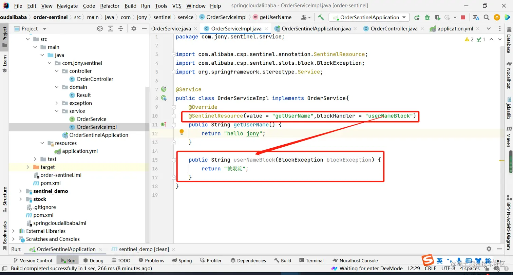Screen dimensions: 513x275
Task: Click the Run with Coverage icon
Action: click(x=438, y=17)
